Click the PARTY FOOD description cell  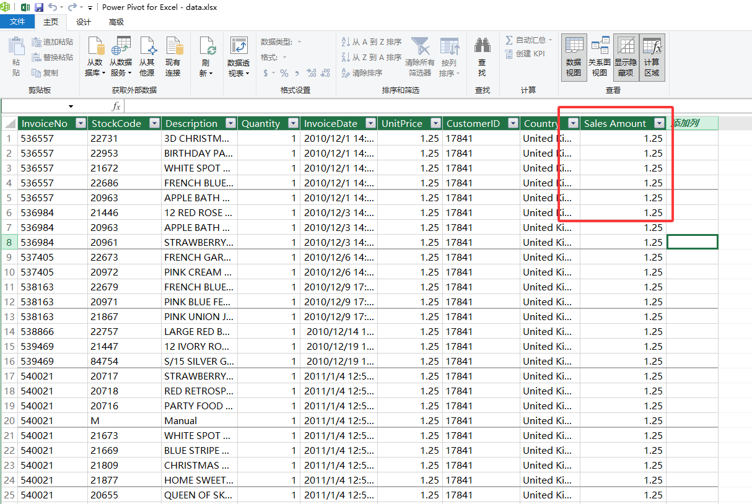(x=199, y=406)
